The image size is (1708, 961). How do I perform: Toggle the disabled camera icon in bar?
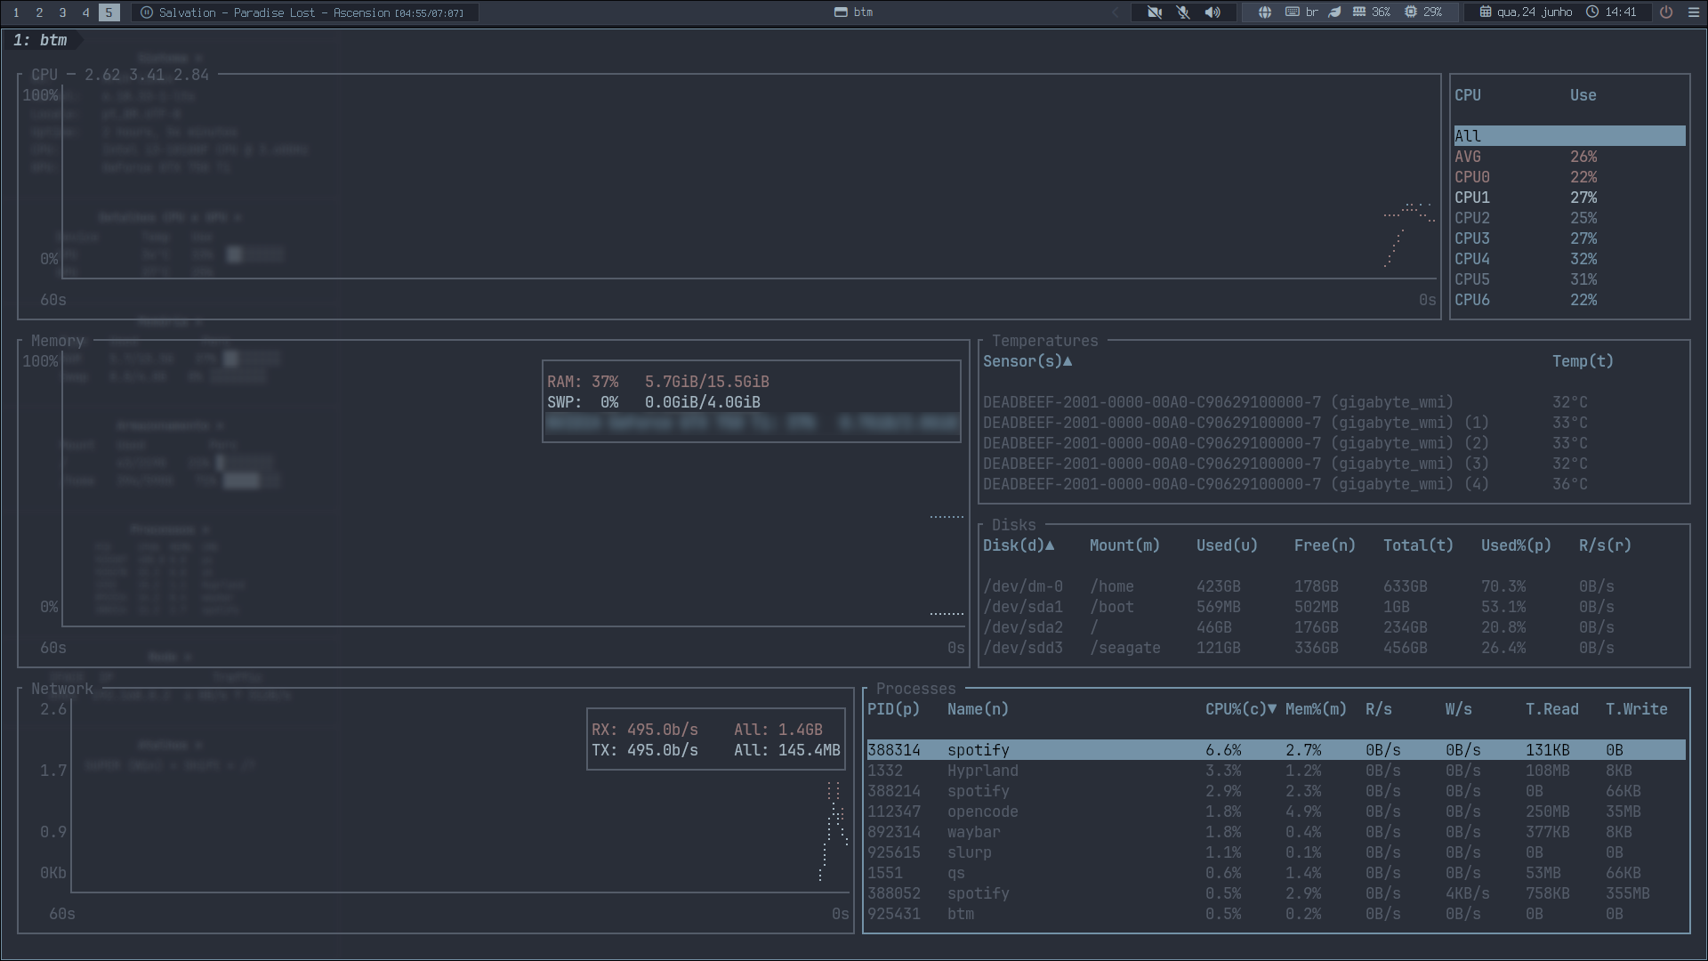coord(1155,12)
